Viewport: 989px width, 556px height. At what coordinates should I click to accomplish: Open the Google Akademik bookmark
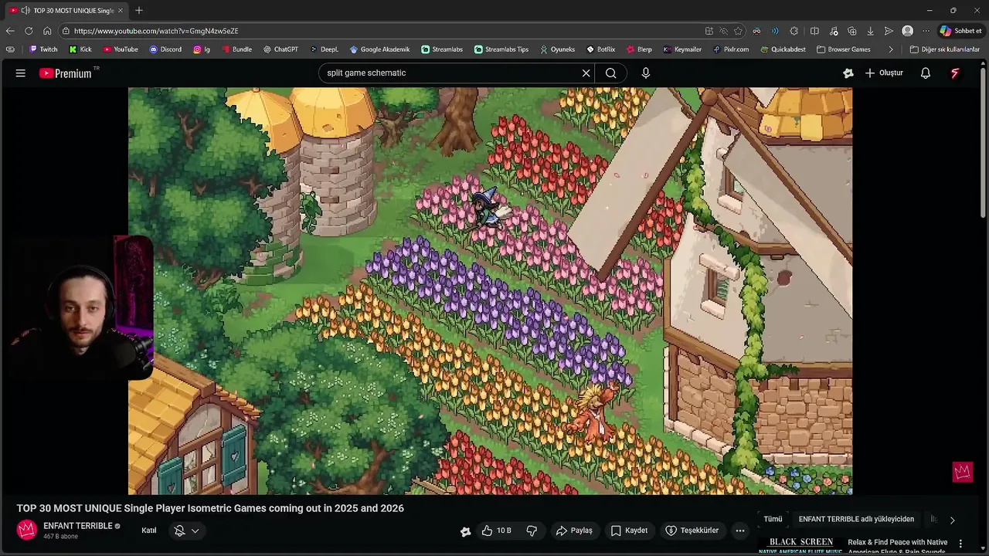pyautogui.click(x=379, y=49)
